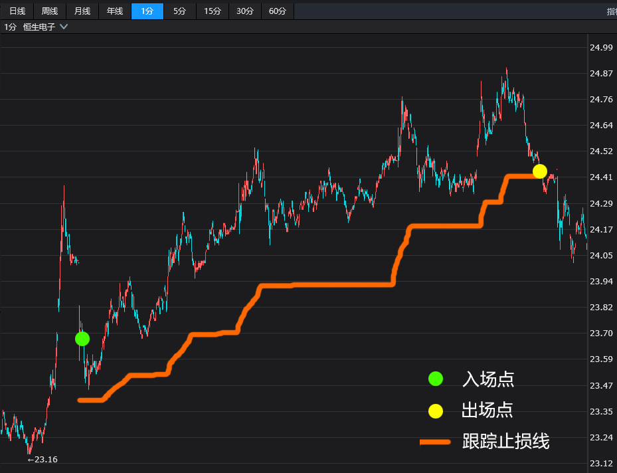Click the yellow exit point marker on chart
This screenshot has height=473, width=617.
(540, 171)
